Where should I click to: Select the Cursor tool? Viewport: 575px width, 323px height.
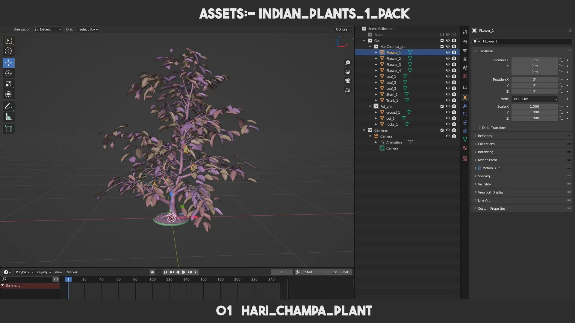[x=8, y=51]
